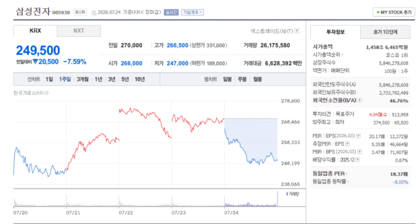Click the 07/22 date marker on timeline
This screenshot has width=420, height=224.
coord(126,213)
